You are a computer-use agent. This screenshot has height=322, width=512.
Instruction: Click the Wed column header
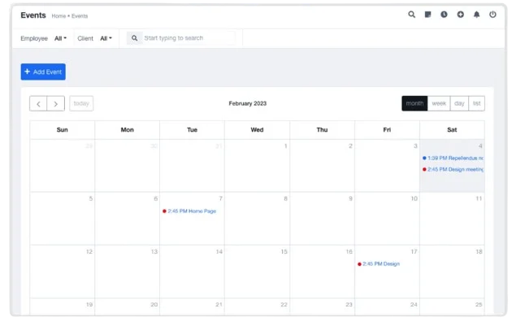coord(257,130)
